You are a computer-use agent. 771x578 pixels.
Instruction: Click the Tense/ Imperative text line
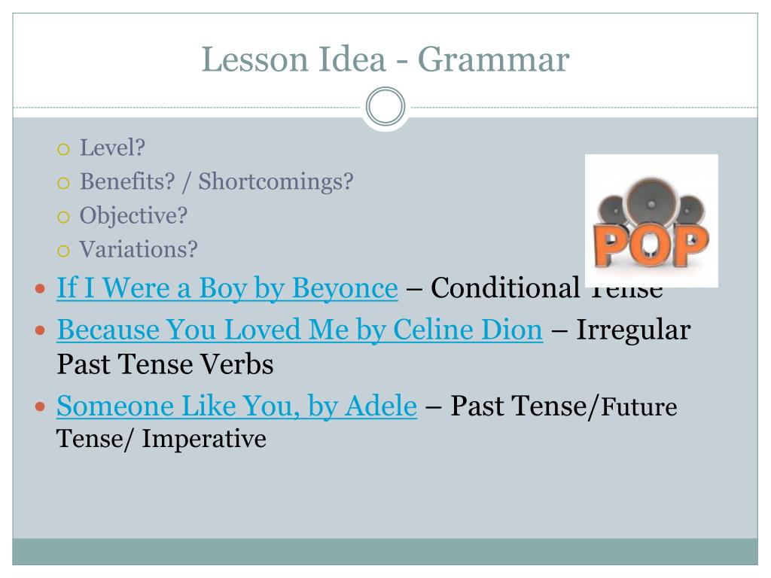click(161, 439)
